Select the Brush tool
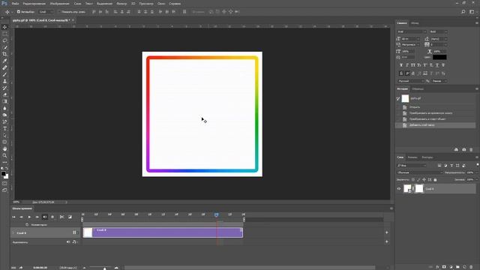Image resolution: width=480 pixels, height=270 pixels. 4,74
